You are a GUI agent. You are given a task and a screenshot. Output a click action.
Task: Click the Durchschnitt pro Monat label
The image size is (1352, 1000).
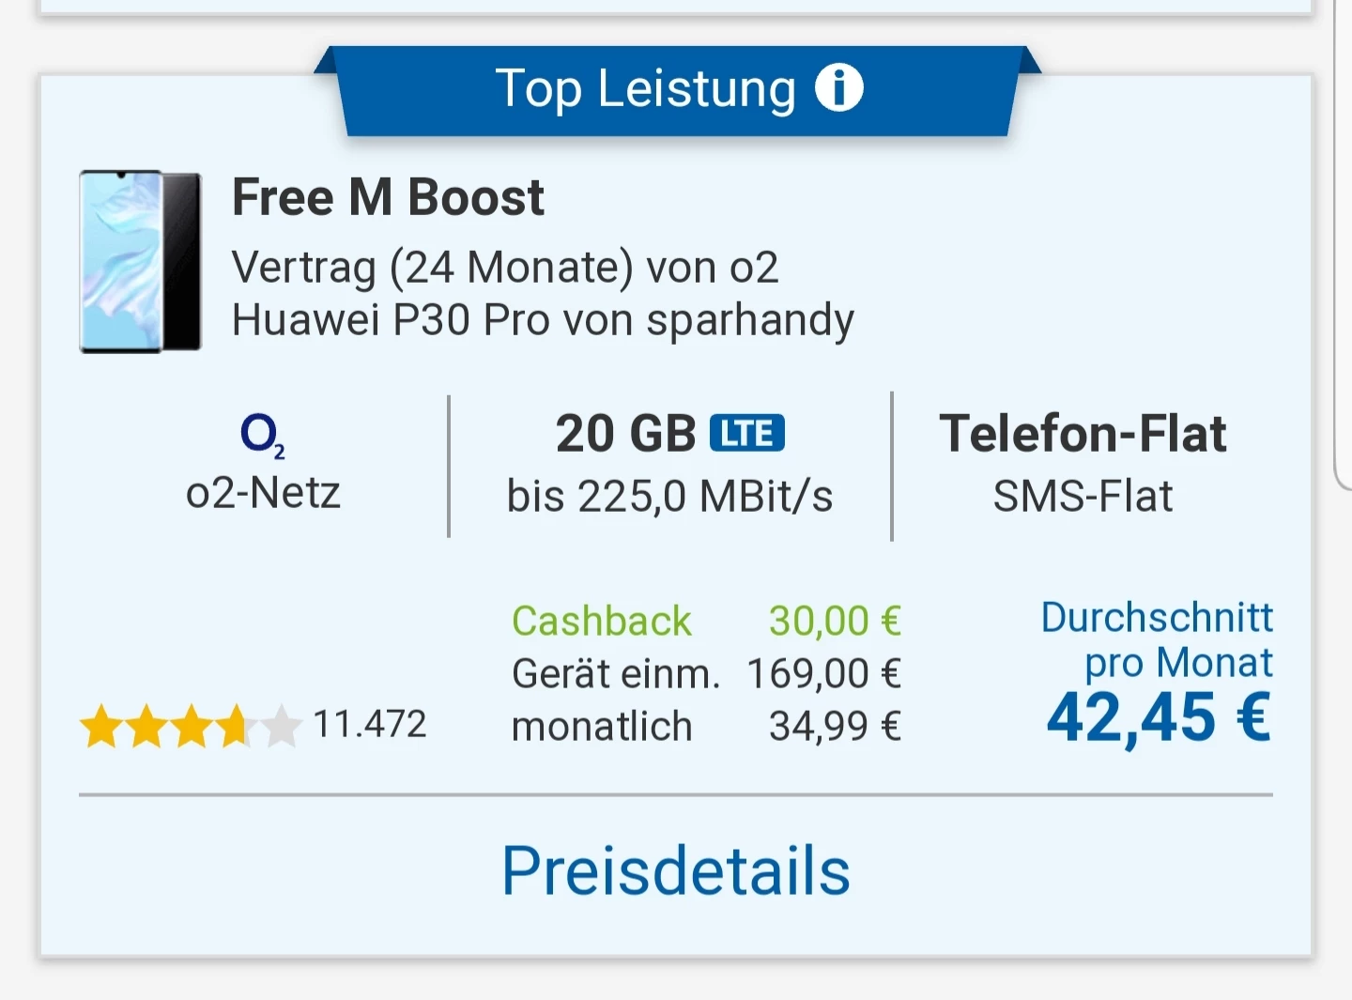click(1157, 639)
